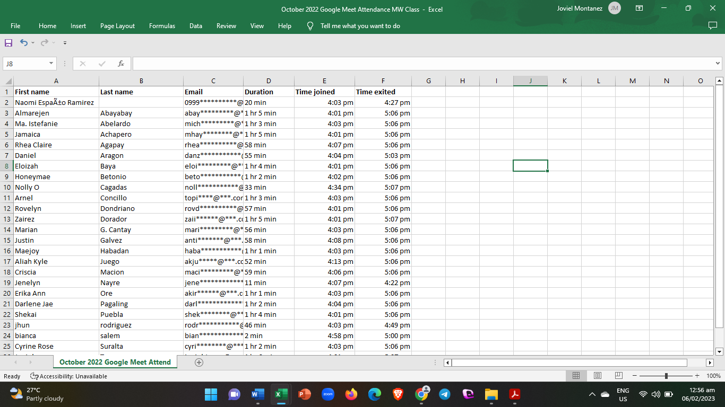Click the Tell me what you want to do box
Screen dimensions: 725x407
pos(360,26)
